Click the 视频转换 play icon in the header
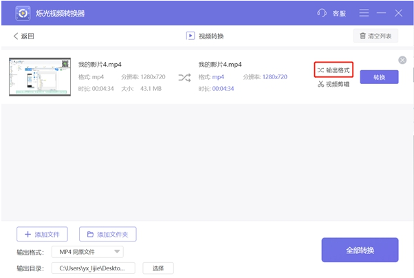 (190, 36)
